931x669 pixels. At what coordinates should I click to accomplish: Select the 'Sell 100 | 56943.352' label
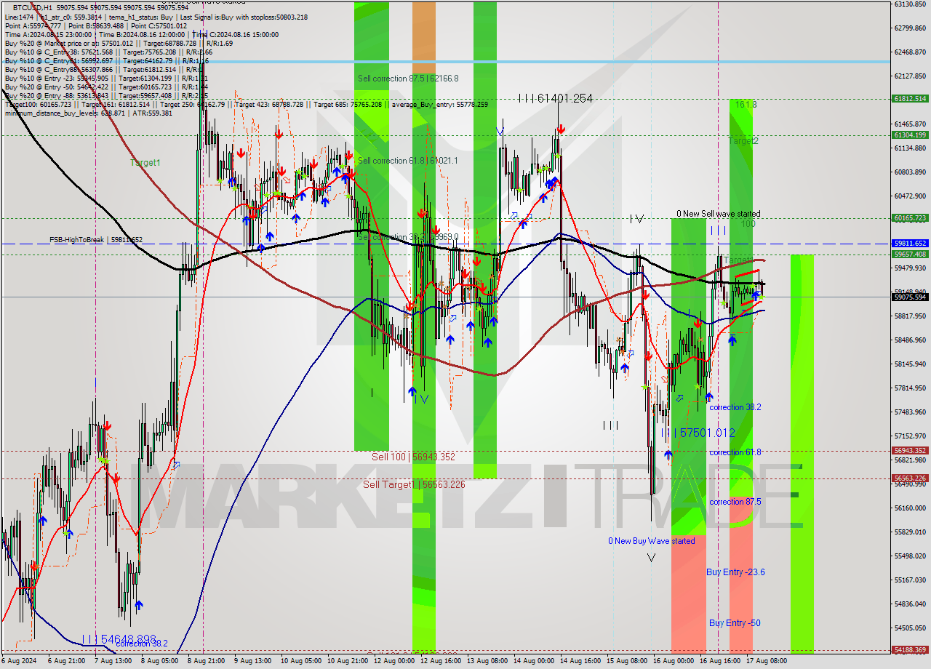[x=413, y=457]
